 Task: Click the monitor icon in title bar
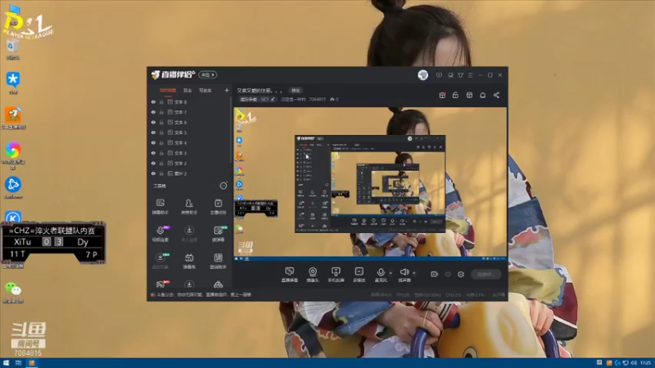[x=450, y=75]
